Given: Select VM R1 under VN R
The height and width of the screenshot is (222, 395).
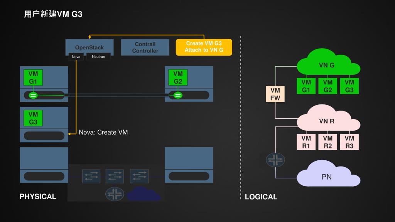Looking at the screenshot, I should click(306, 142).
